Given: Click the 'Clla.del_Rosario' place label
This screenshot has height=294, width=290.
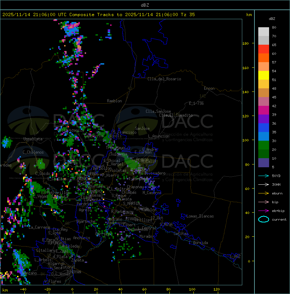Looking at the screenshot, I should click(x=164, y=79).
